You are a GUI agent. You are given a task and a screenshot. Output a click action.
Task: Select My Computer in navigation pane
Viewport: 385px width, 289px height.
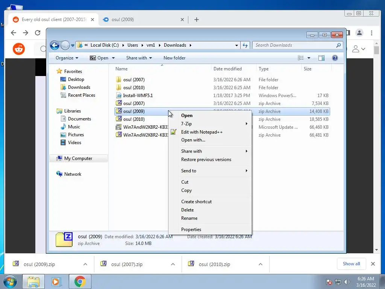[x=78, y=158]
